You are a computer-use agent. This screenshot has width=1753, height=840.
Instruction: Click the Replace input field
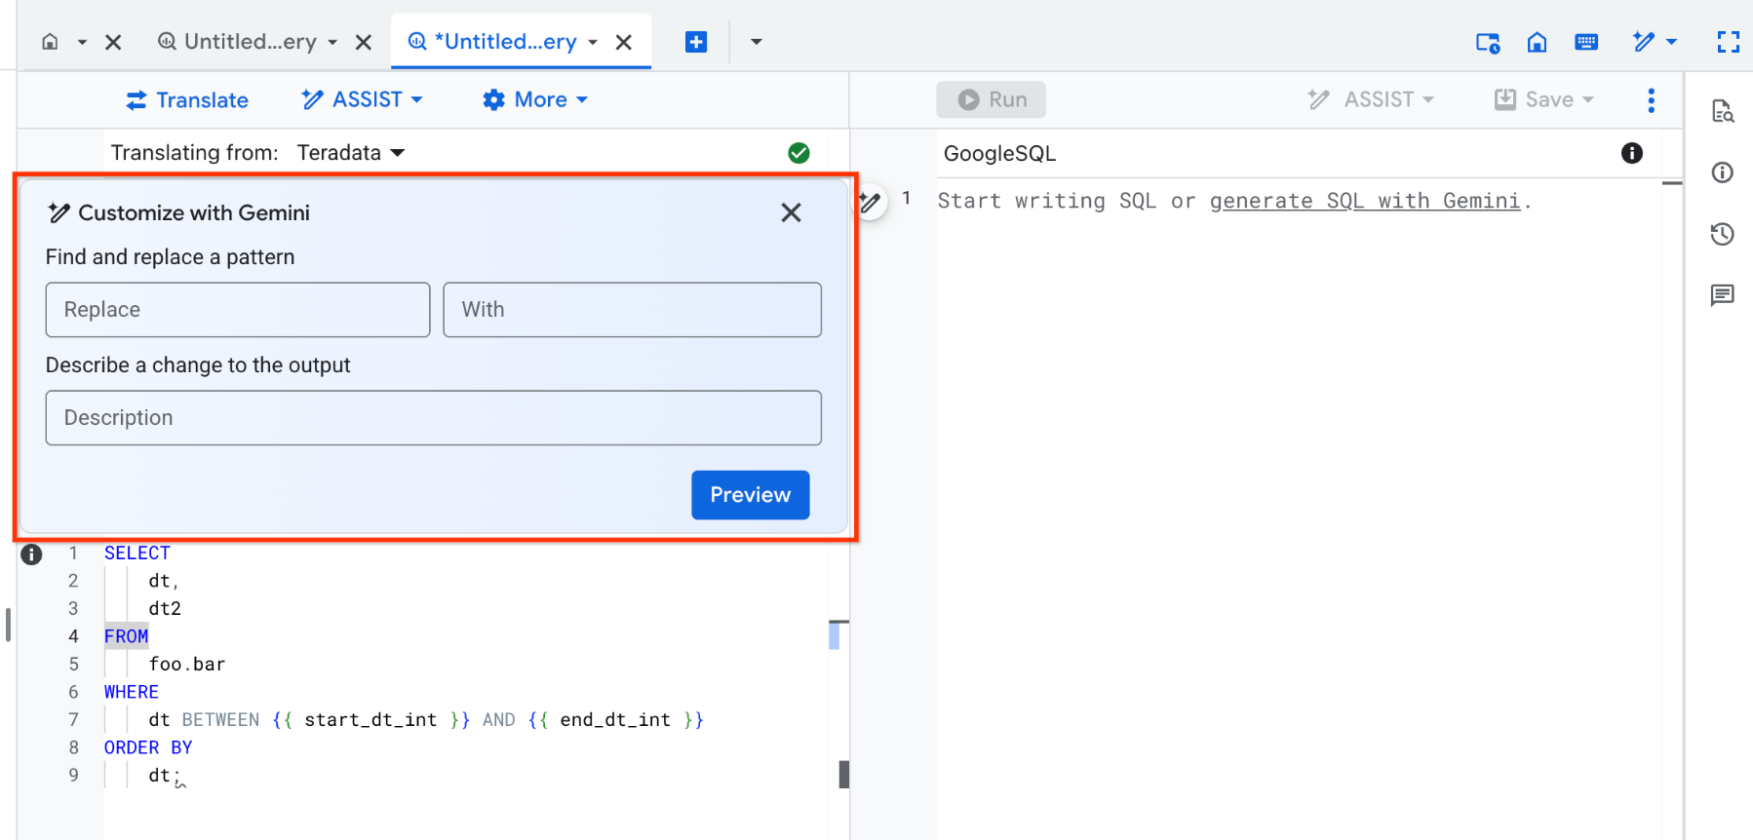click(238, 310)
